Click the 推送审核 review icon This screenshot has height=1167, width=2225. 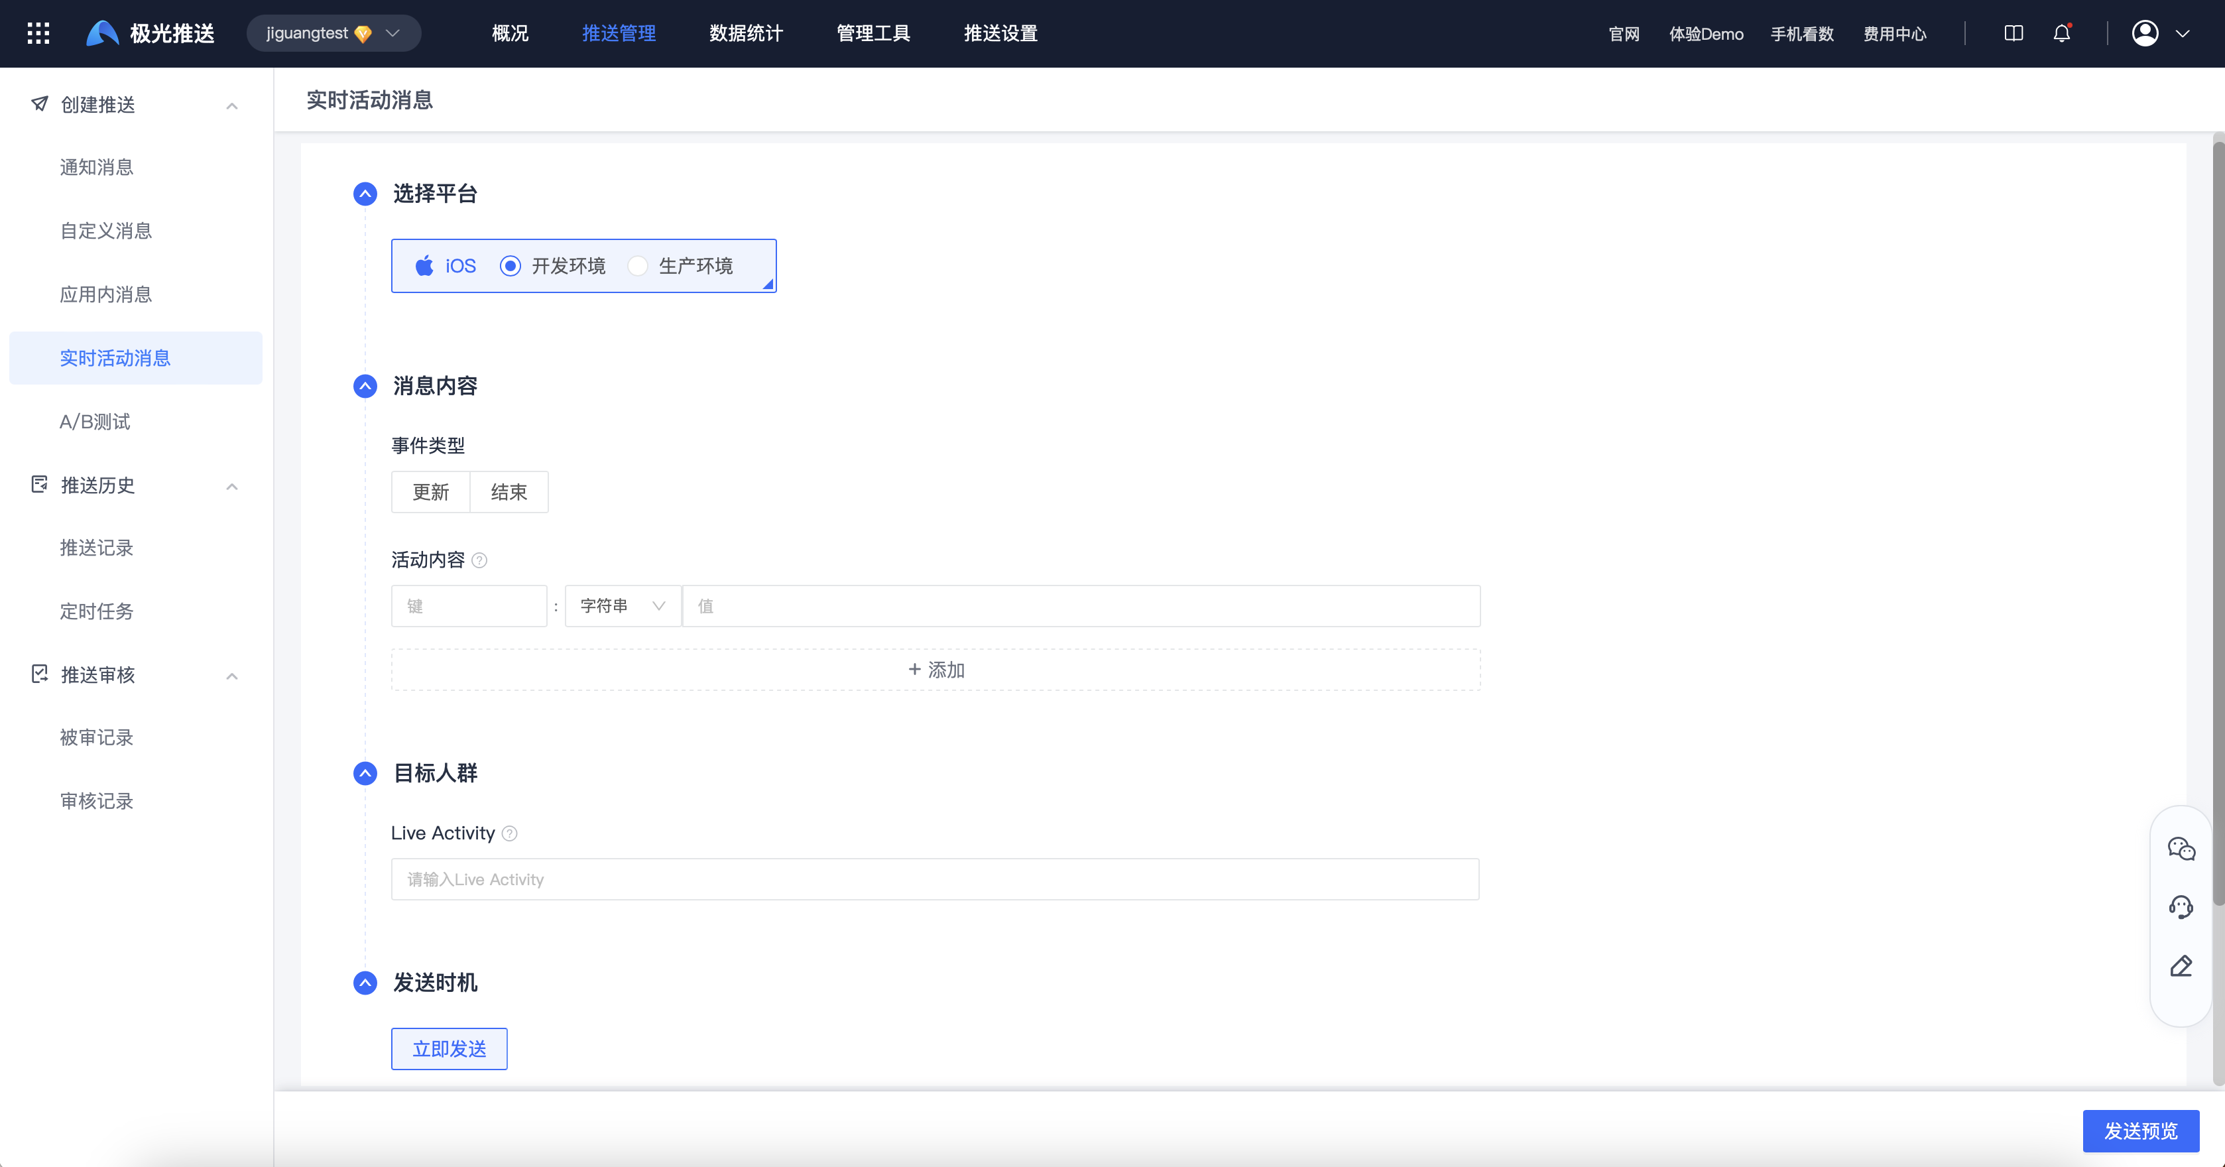(39, 674)
